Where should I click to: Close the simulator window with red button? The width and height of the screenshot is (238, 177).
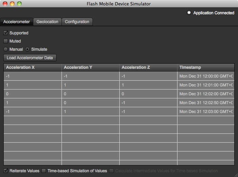click(x=5, y=4)
